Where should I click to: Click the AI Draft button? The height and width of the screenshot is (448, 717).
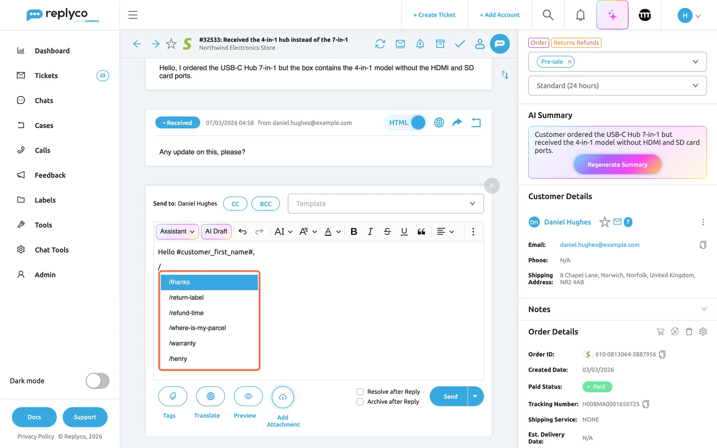pos(216,231)
